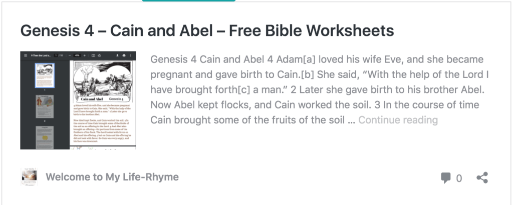Open the PDF more options dots
The image size is (512, 205).
131,55
